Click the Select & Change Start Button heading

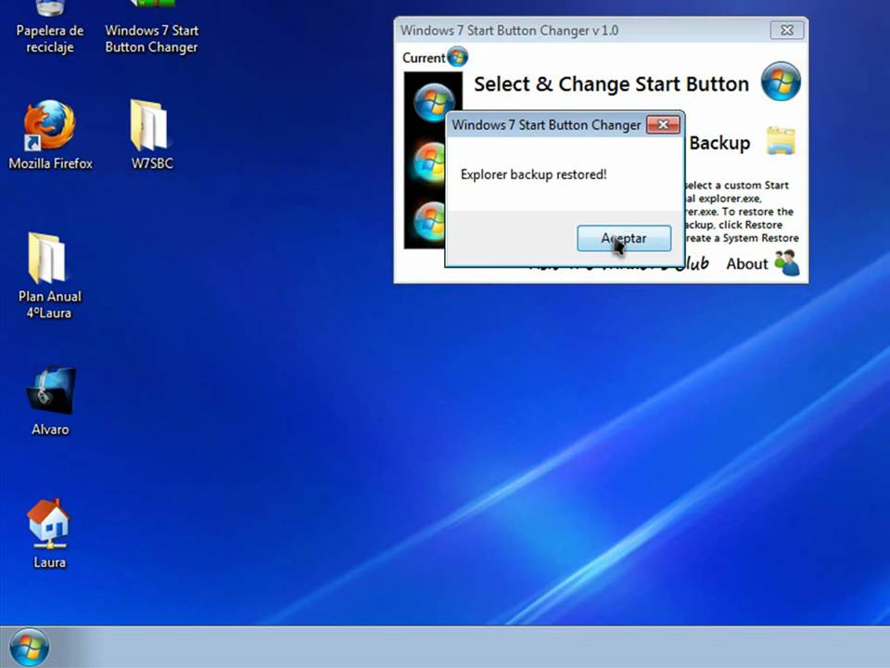(x=611, y=84)
